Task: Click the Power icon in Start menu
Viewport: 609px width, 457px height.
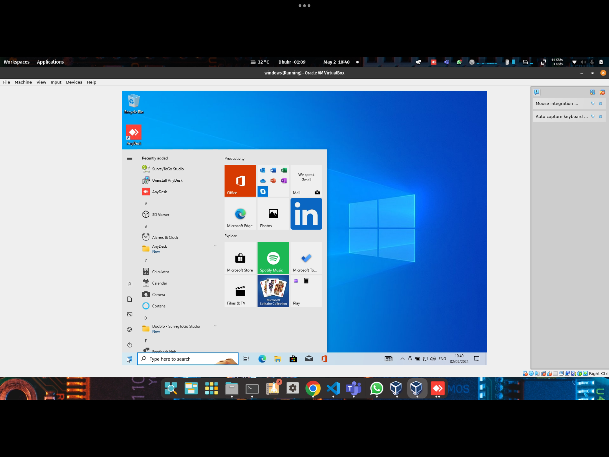Action: tap(130, 345)
